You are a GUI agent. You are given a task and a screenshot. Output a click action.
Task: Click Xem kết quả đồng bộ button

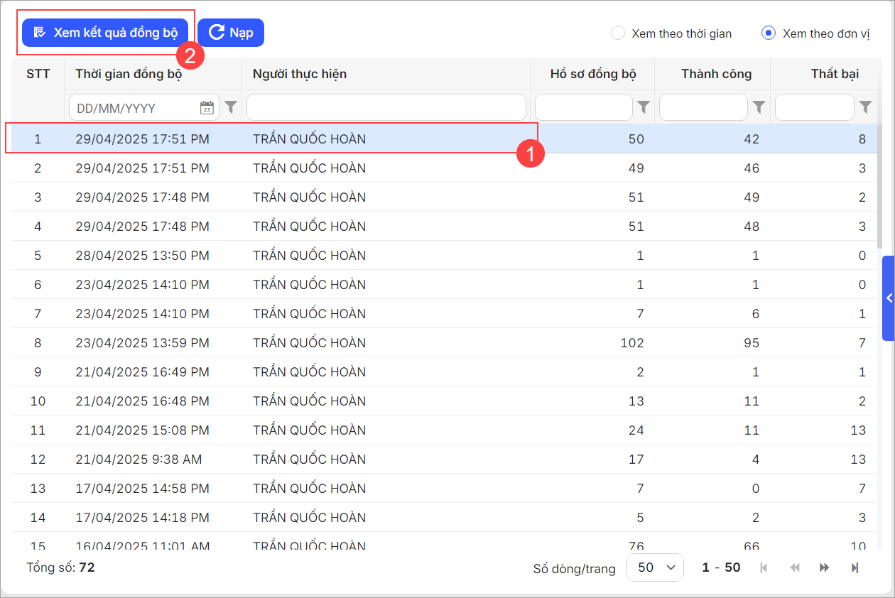tap(105, 33)
